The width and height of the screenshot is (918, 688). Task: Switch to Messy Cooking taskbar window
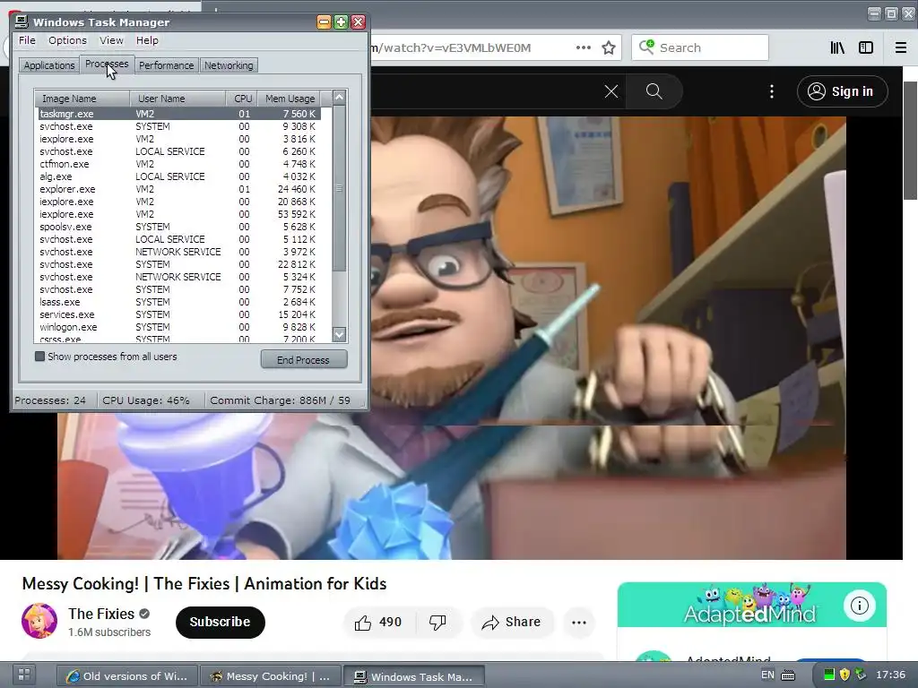coord(271,675)
